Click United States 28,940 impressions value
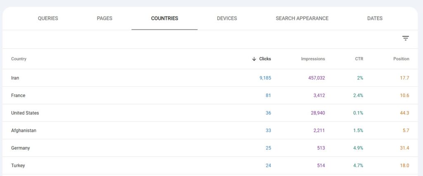 pos(316,113)
